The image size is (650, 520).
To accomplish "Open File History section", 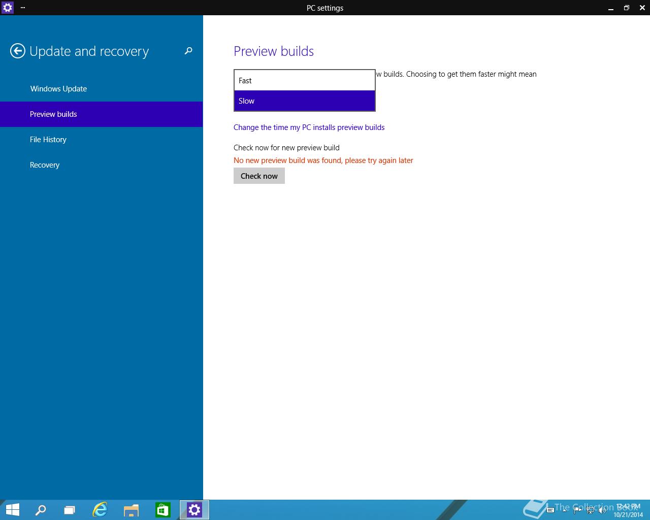I will pyautogui.click(x=102, y=140).
